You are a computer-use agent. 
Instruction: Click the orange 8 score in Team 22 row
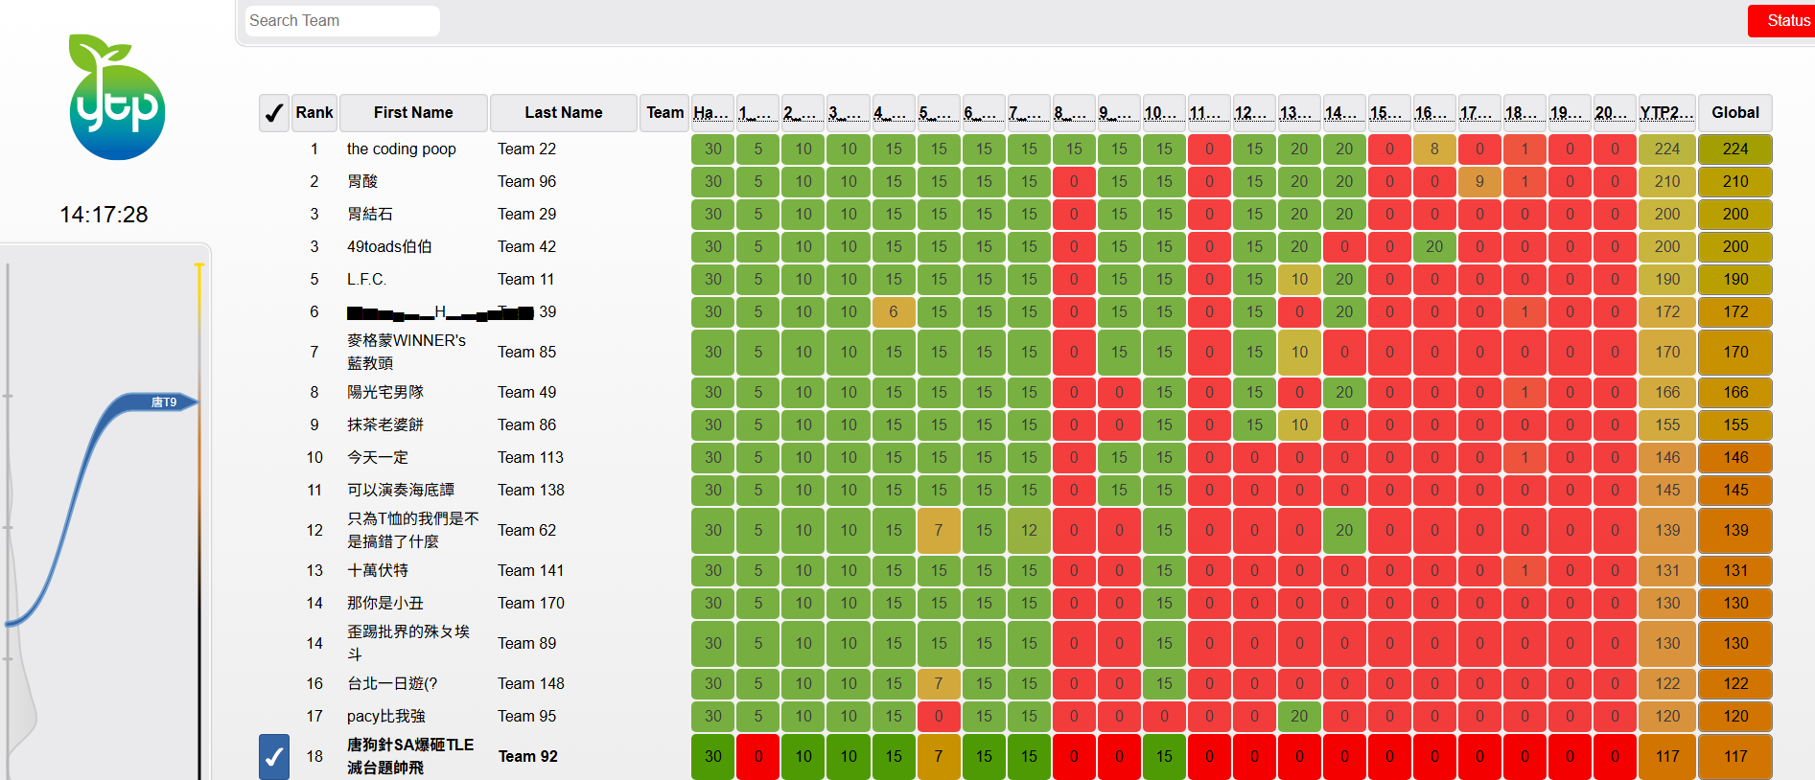coord(1434,149)
